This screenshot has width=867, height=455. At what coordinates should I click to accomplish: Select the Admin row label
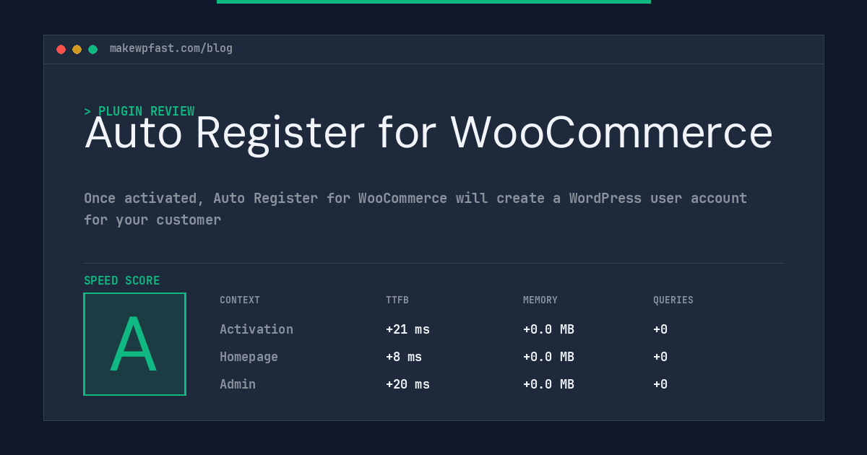(x=238, y=384)
